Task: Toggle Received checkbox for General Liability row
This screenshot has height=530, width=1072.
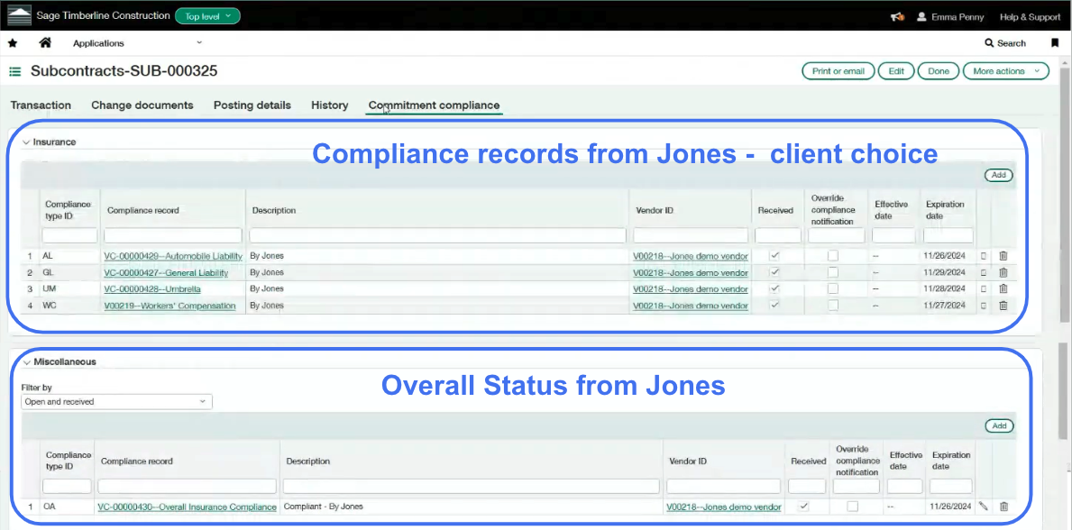Action: coord(774,272)
